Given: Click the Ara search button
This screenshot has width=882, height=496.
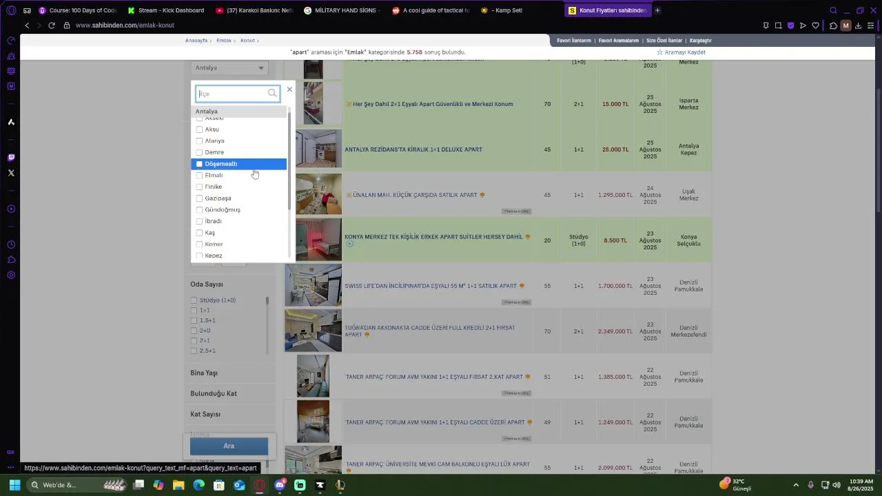Looking at the screenshot, I should (x=229, y=446).
